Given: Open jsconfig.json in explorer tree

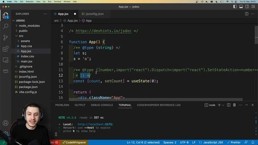Looking at the screenshot, I should pyautogui.click(x=28, y=77).
